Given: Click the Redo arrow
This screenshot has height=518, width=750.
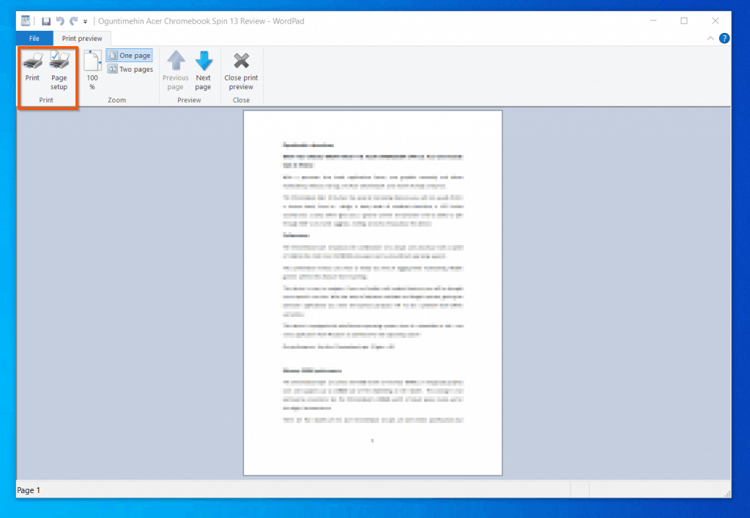Looking at the screenshot, I should tap(74, 21).
